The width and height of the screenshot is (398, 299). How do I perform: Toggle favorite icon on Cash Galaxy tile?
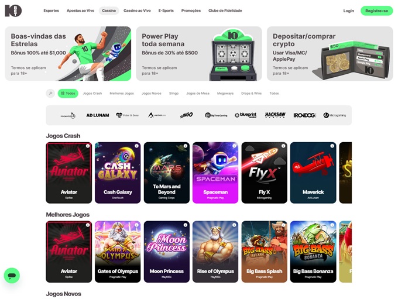click(136, 146)
